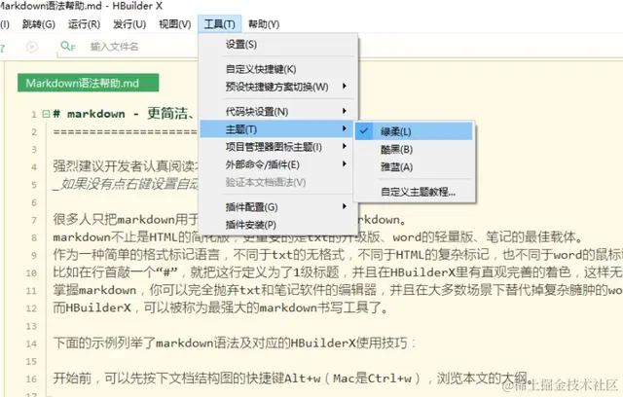
Task: Open the 跳转(G) menu
Action: point(39,24)
